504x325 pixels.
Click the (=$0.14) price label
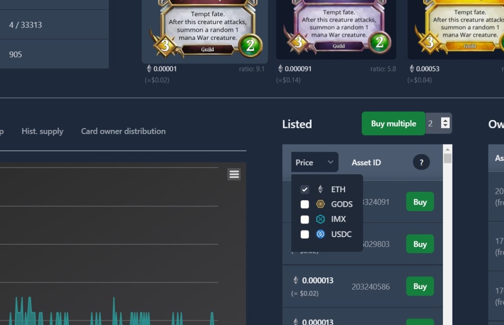288,80
